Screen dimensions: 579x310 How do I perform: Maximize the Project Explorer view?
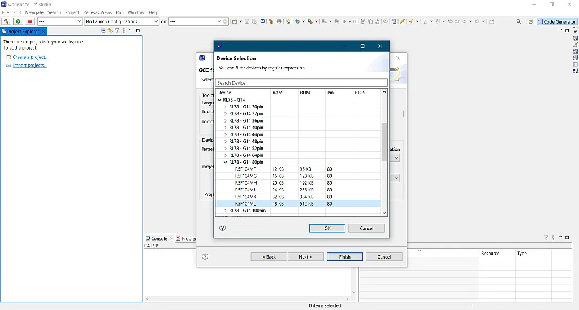[x=138, y=30]
